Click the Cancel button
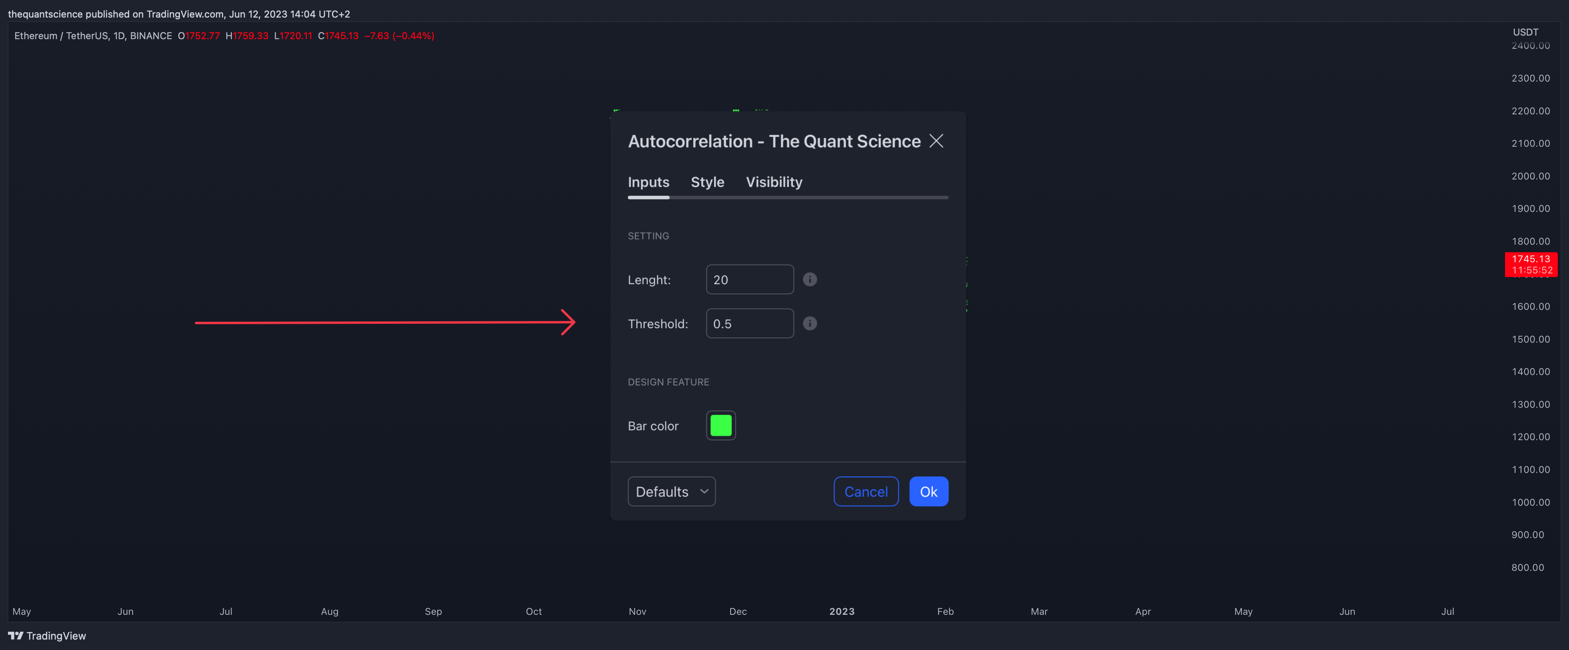1569x650 pixels. [866, 492]
